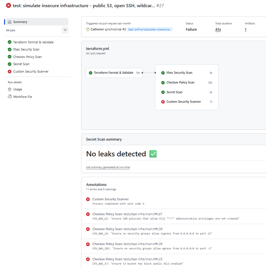
Task: Click red error icon of CKV_AWS_382 annotation
Action: tap(88, 244)
